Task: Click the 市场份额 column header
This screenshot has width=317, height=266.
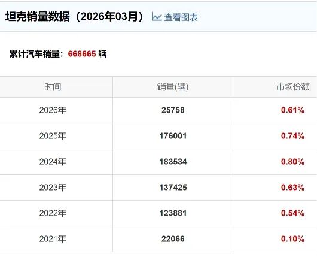Action: (293, 87)
